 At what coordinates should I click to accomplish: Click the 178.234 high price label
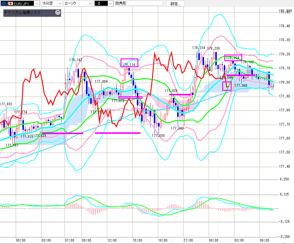point(198,48)
